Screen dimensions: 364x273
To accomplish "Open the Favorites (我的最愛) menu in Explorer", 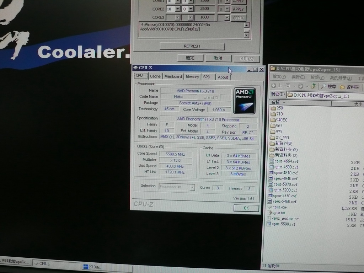I will tap(341, 78).
